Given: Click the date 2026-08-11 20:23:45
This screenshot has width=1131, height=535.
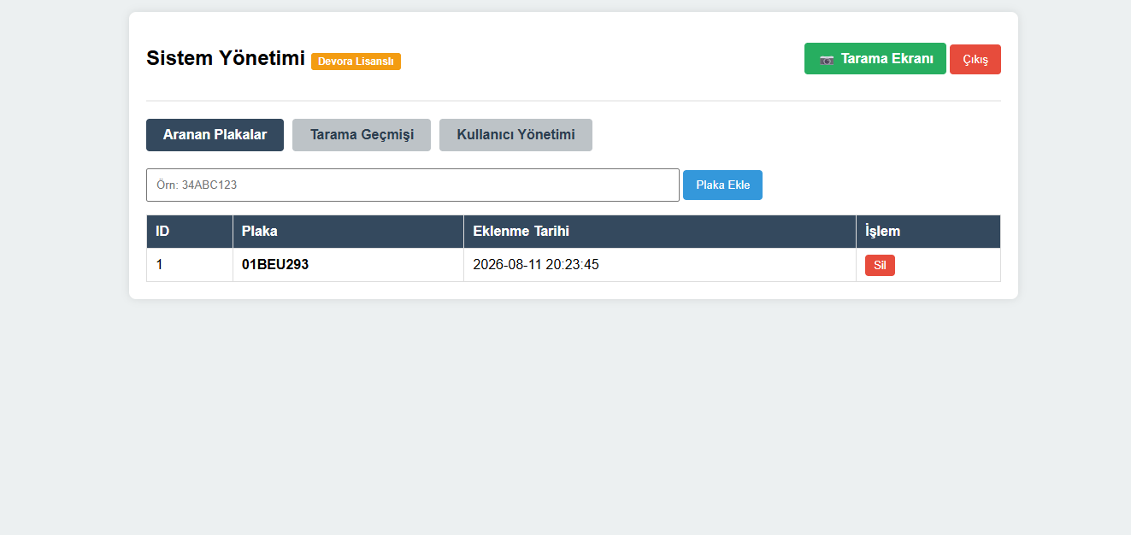Looking at the screenshot, I should [536, 265].
